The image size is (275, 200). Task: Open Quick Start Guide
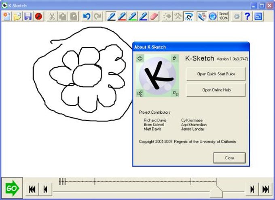[216, 74]
